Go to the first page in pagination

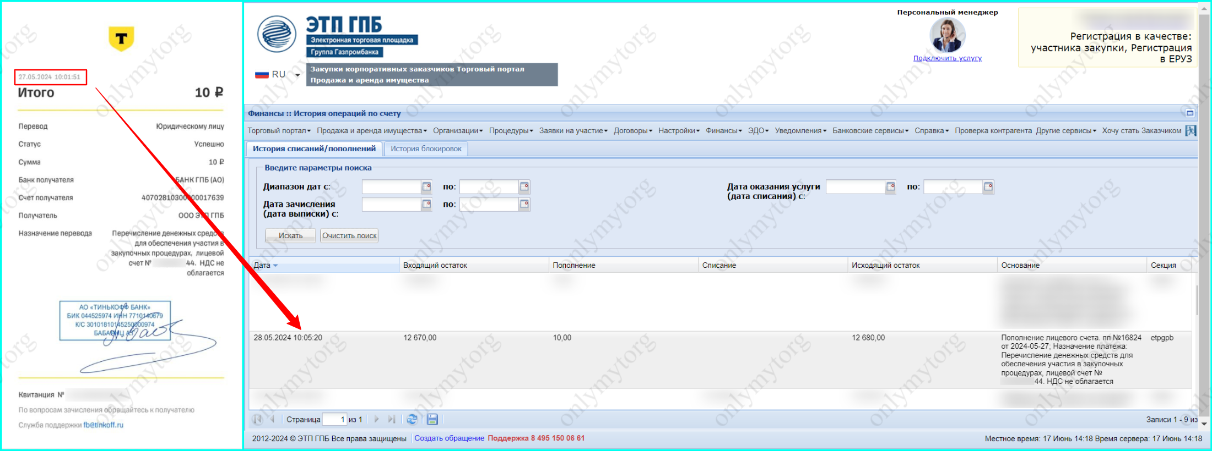[257, 420]
